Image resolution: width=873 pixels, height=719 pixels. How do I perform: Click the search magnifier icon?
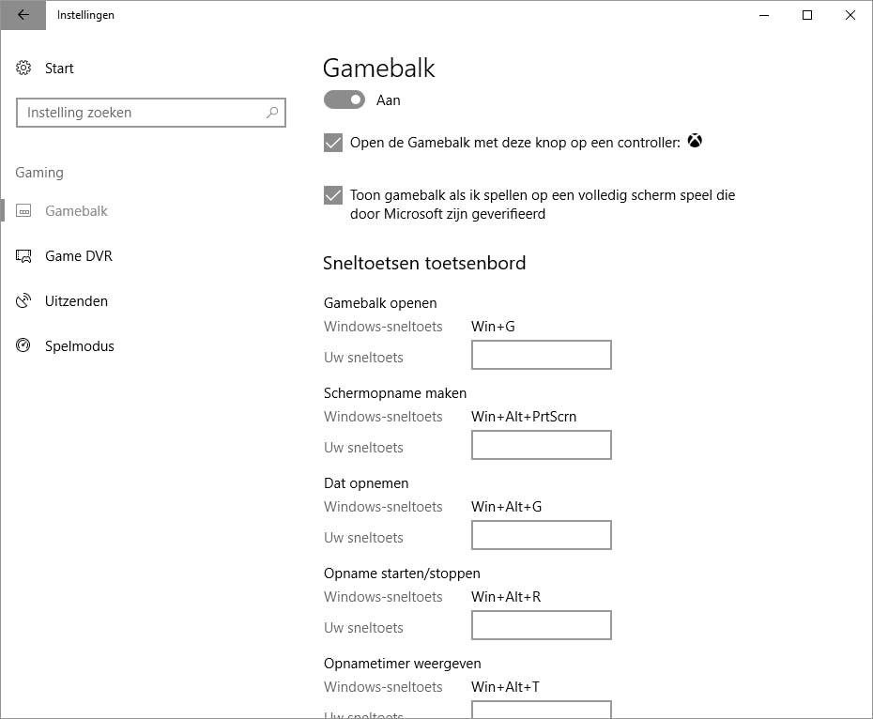[x=272, y=113]
